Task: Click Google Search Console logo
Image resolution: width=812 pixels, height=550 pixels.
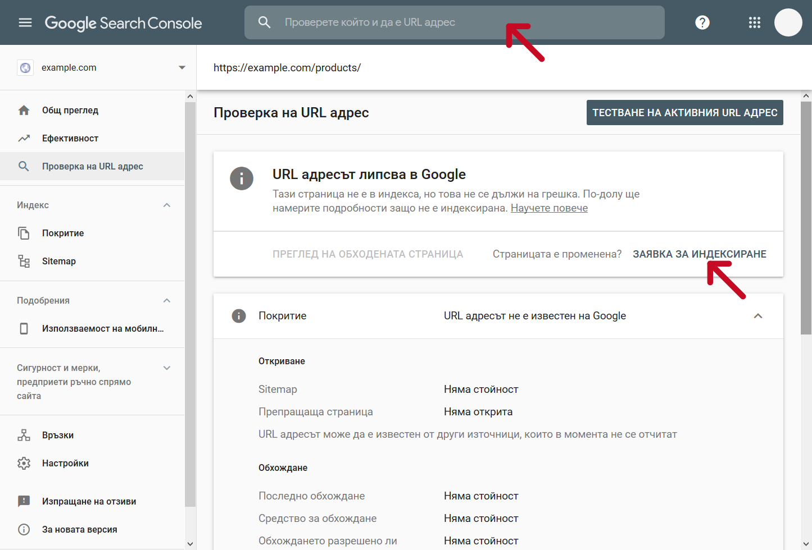Action: (123, 23)
